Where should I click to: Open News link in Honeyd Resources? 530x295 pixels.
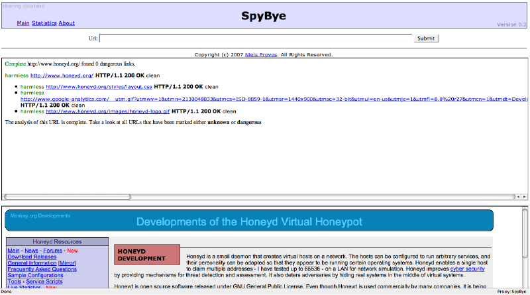click(x=31, y=251)
